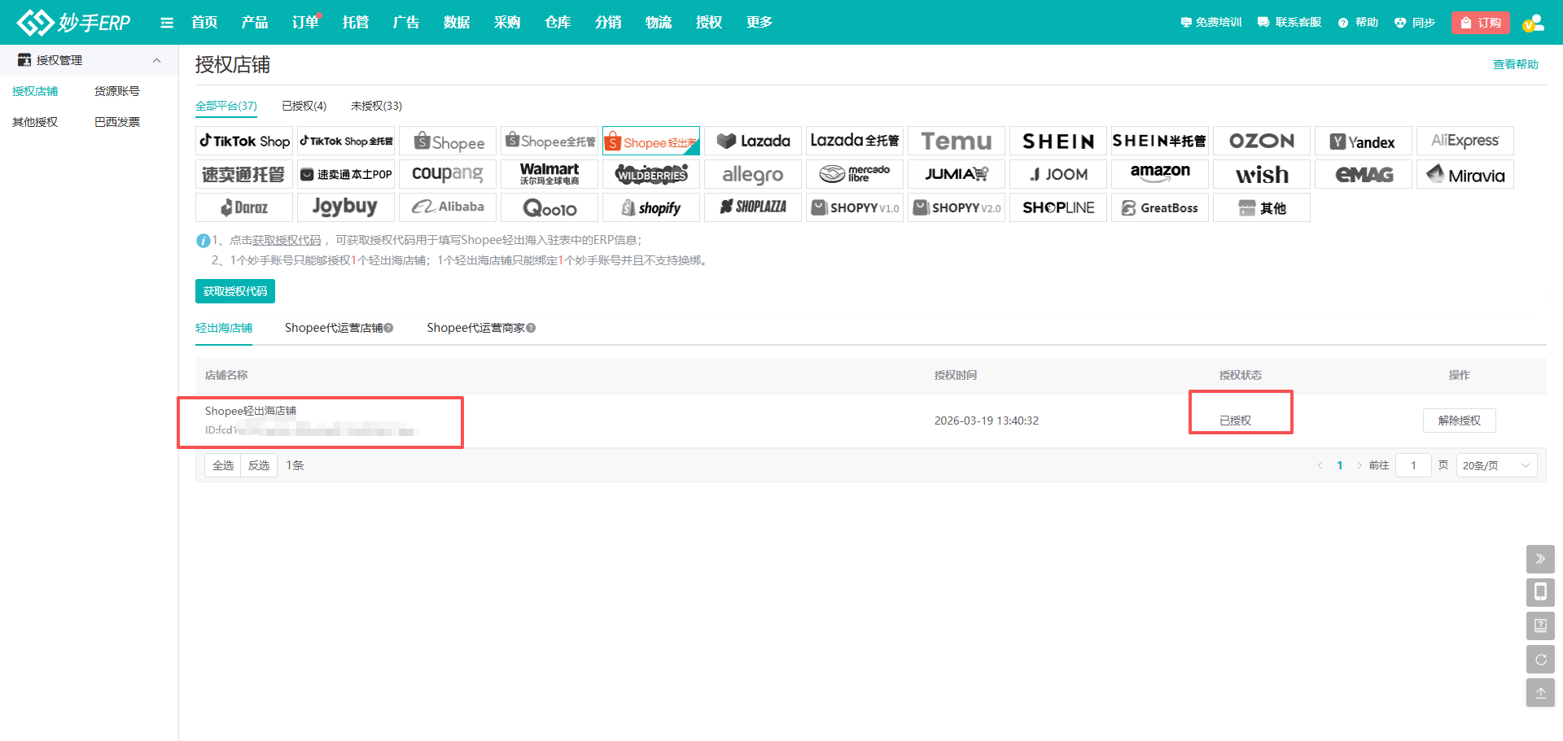Choose the Amazon platform logo
1563x741 pixels.
[1160, 174]
